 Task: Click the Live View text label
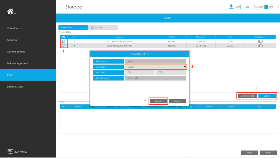click(20, 152)
